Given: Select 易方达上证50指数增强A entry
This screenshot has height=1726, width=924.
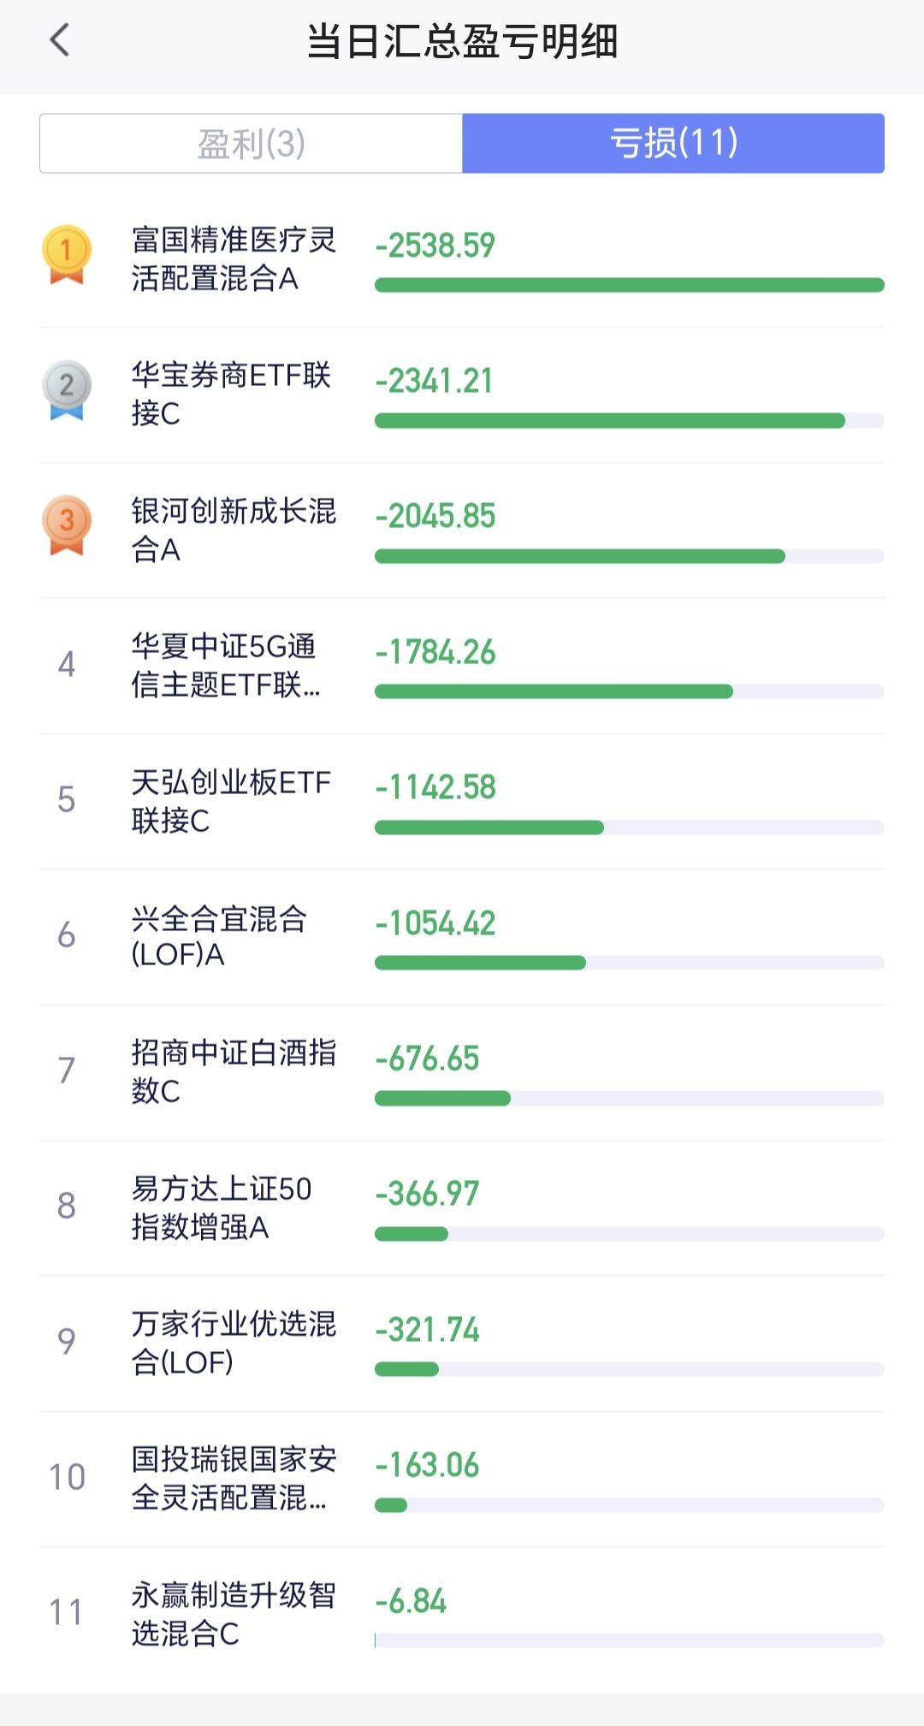Looking at the screenshot, I should coord(221,1207).
